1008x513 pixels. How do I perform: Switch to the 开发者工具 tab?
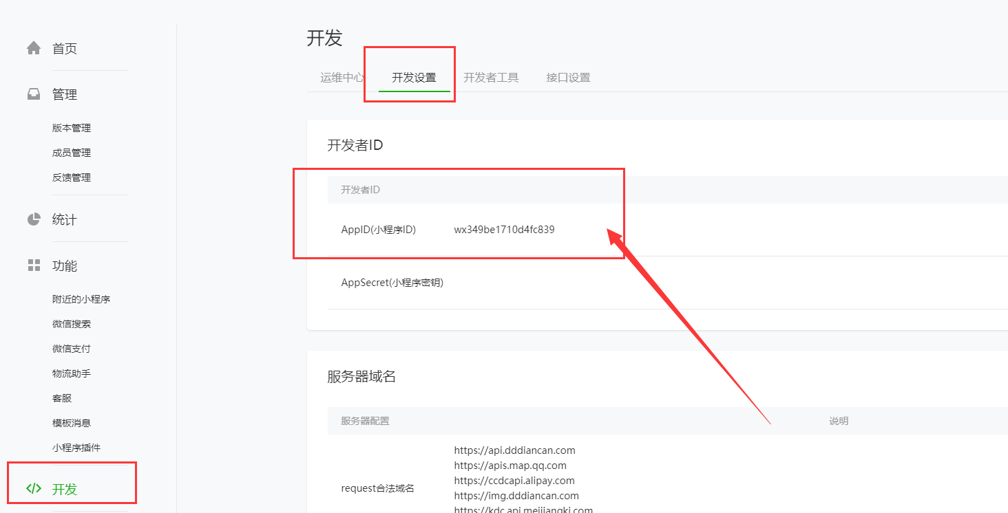(x=491, y=78)
